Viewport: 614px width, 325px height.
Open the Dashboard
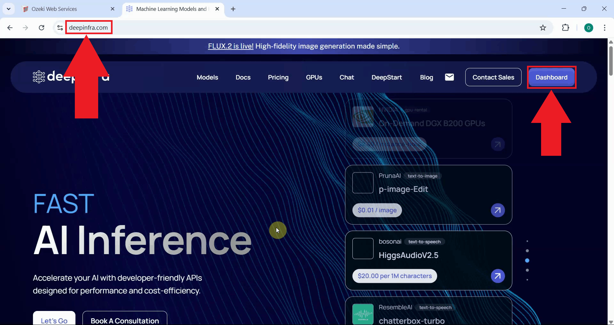pos(551,77)
